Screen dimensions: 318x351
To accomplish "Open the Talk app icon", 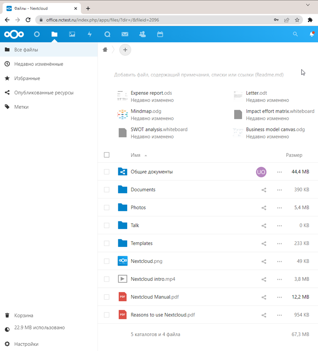I will coord(107,34).
